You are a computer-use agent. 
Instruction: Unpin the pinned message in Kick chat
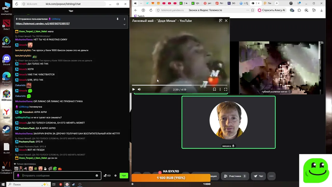click(x=117, y=19)
